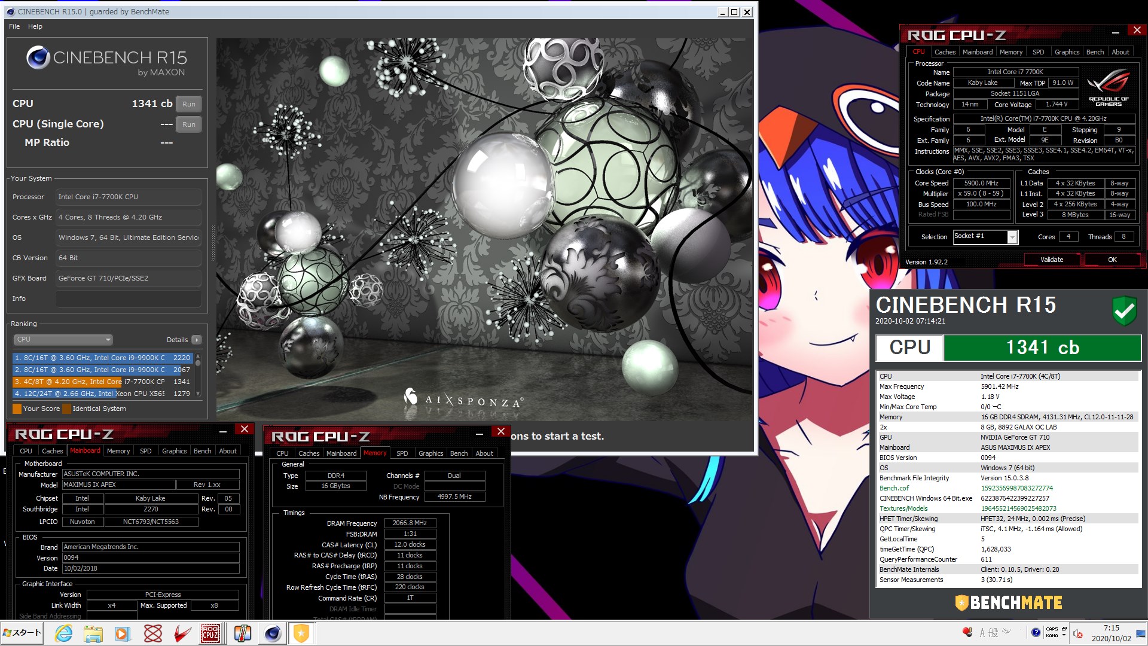
Task: Click the IME red ball language icon
Action: (967, 632)
